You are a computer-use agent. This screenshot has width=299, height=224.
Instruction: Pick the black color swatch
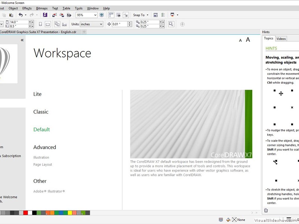[x=34, y=213]
